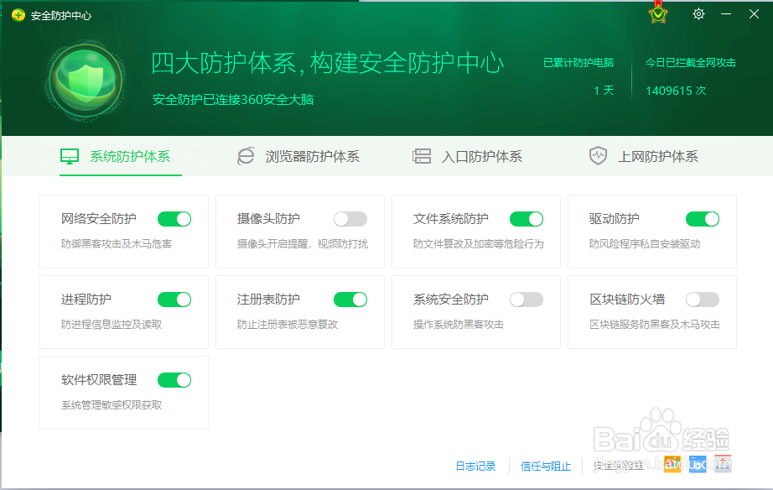The height and width of the screenshot is (490, 773).
Task: Click 网络安全防护 title text
Action: 99,219
